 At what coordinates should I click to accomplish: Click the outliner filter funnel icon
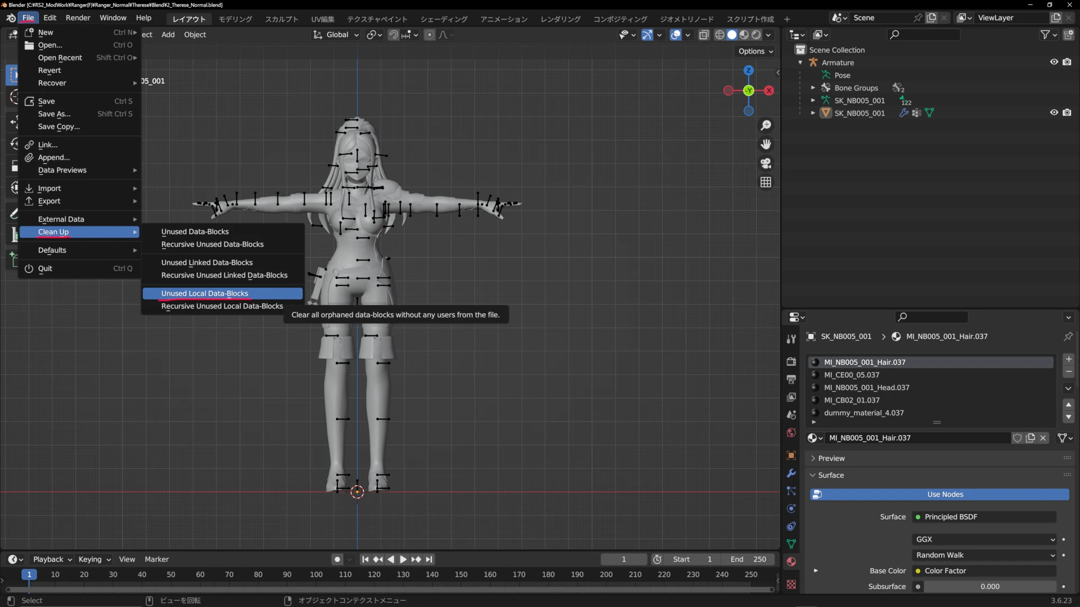1048,35
